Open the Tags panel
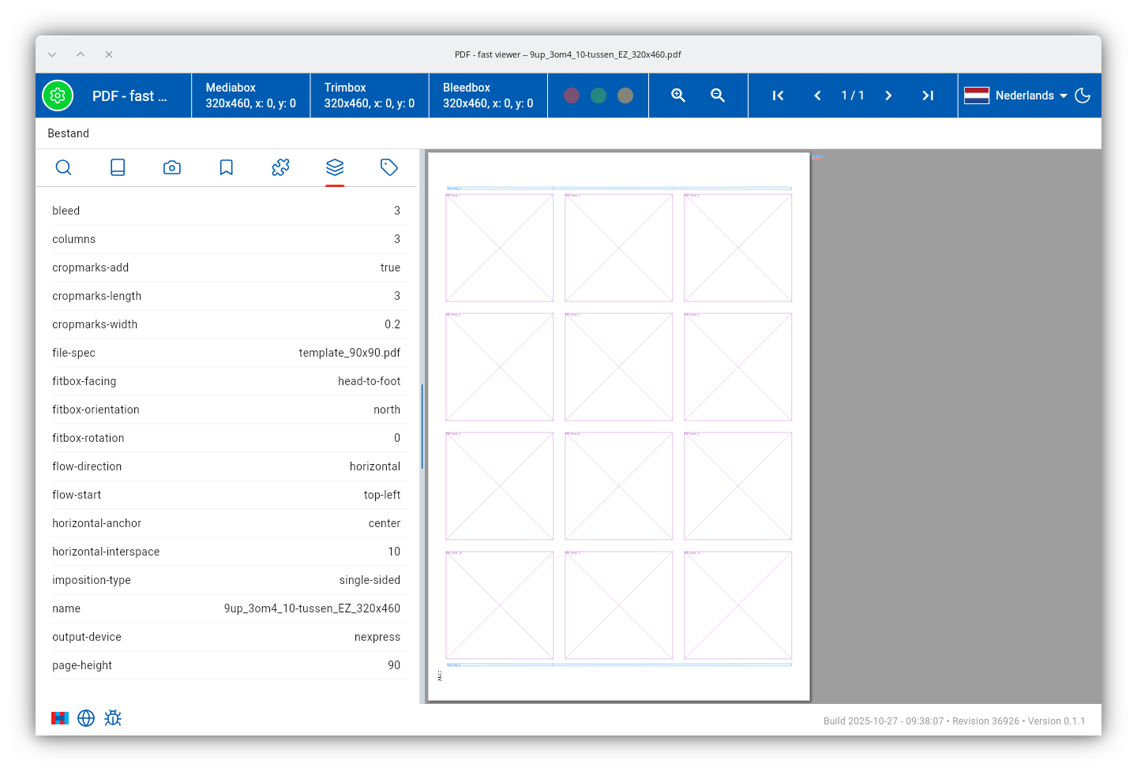This screenshot has width=1137, height=771. (389, 167)
